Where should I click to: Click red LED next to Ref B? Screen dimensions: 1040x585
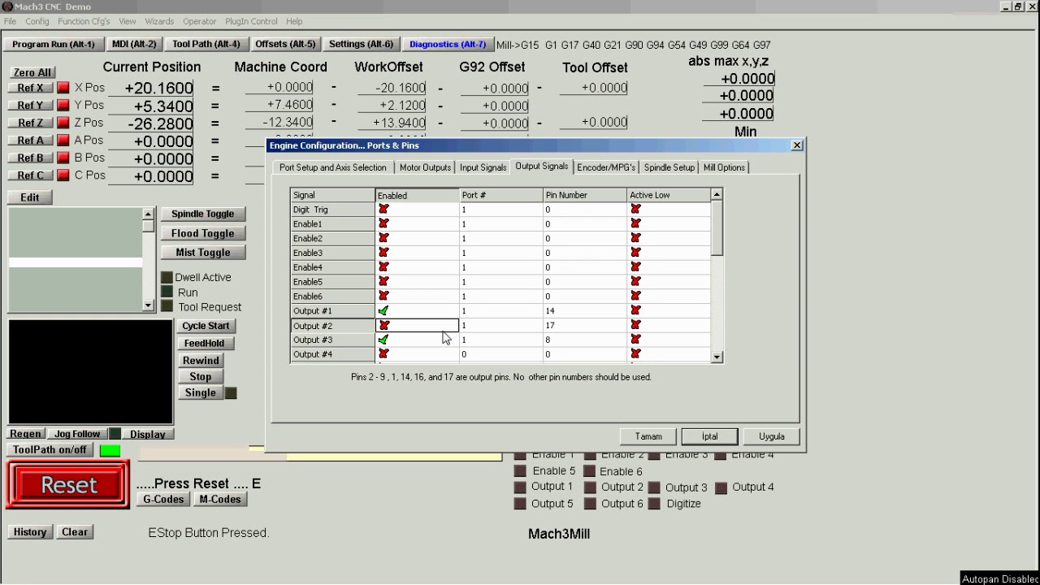63,158
